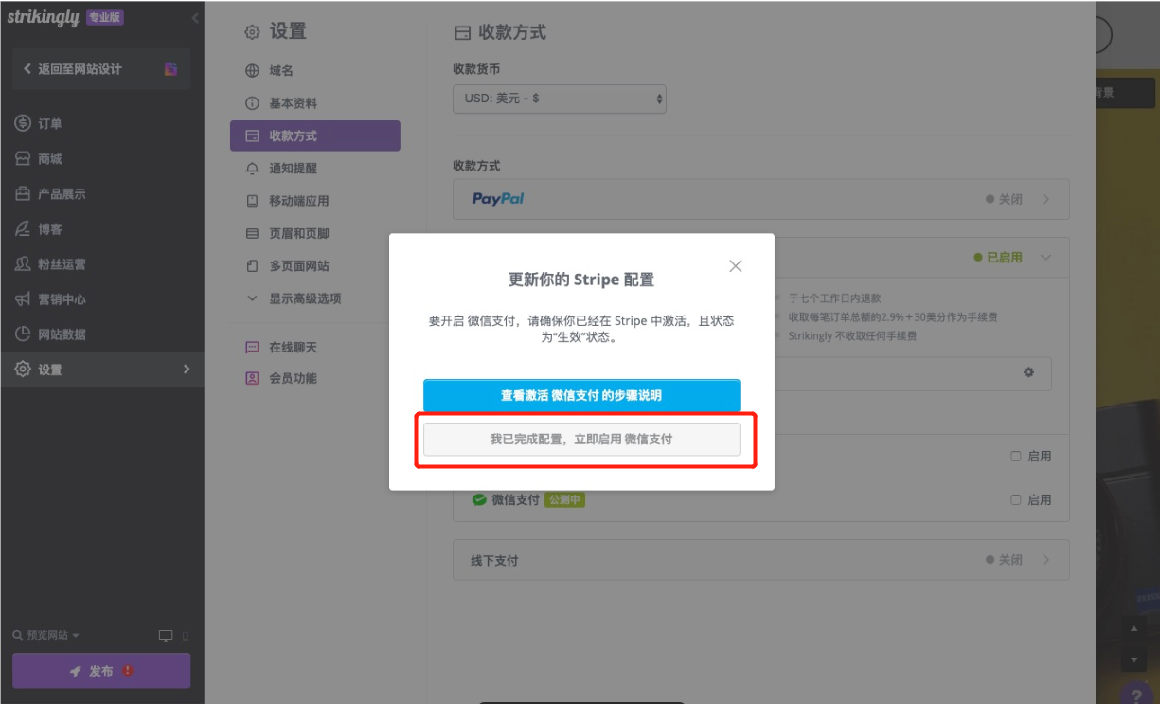Viewport: 1160px width, 704px height.
Task: Open 在线聊天 settings
Action: pyautogui.click(x=293, y=348)
